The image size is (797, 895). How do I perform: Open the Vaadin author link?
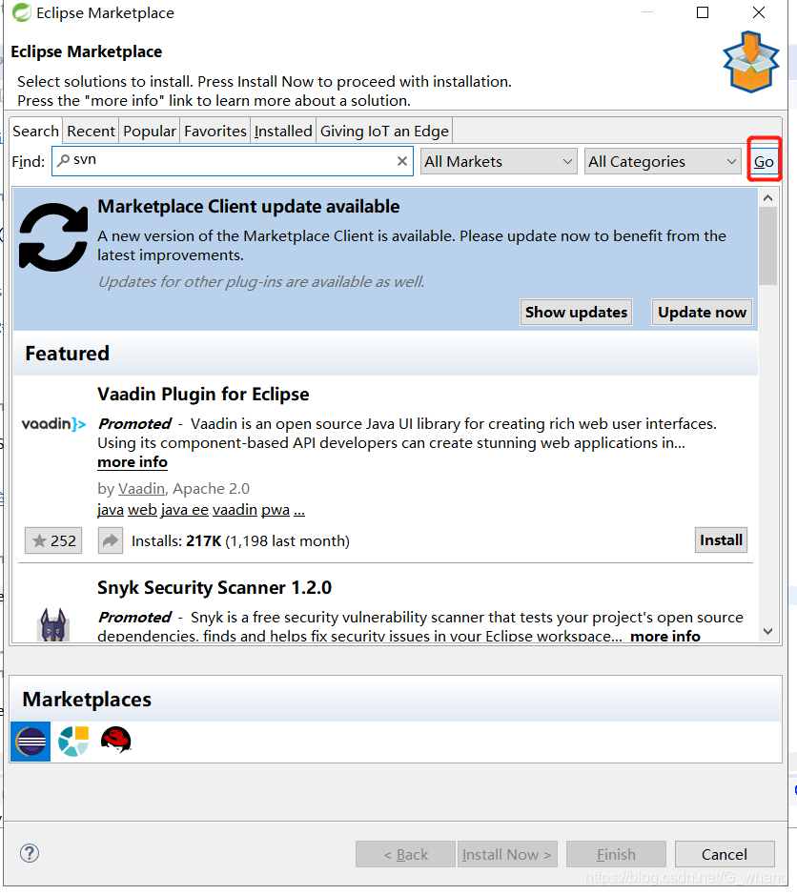tap(142, 489)
